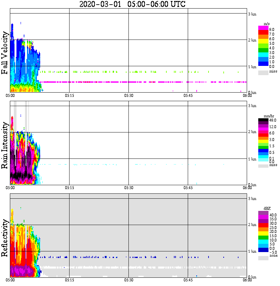The width and height of the screenshot is (280, 286).
Task: Click the 5.0 value in m/s legend
Action: pyautogui.click(x=272, y=43)
